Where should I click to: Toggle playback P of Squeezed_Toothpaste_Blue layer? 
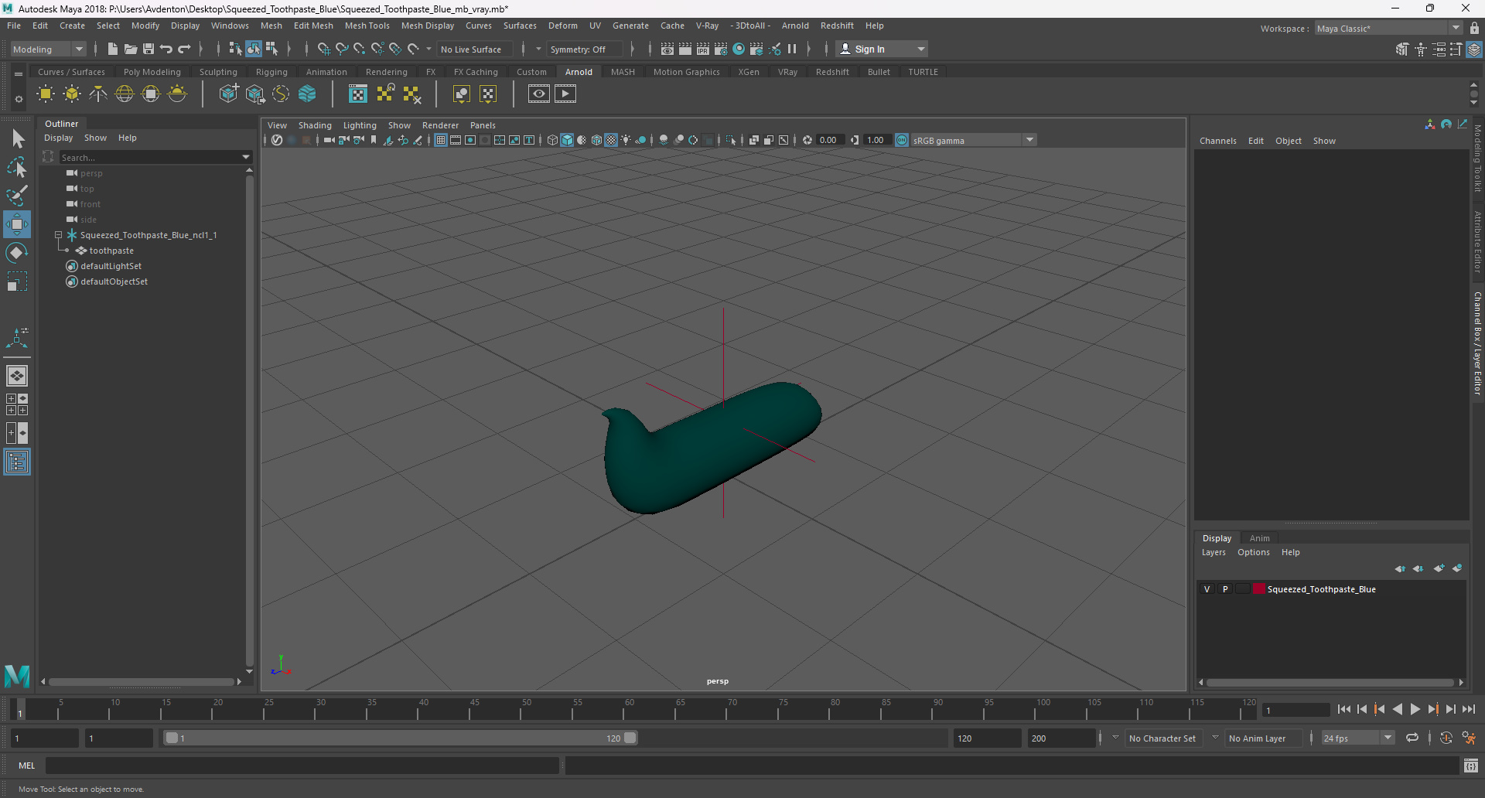[x=1225, y=589]
